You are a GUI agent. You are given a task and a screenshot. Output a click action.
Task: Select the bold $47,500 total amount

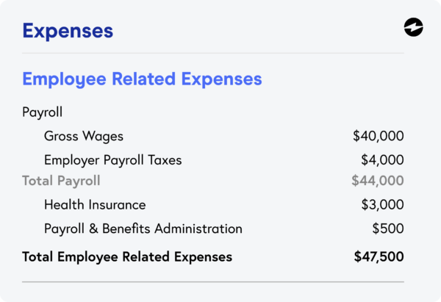[x=379, y=256]
